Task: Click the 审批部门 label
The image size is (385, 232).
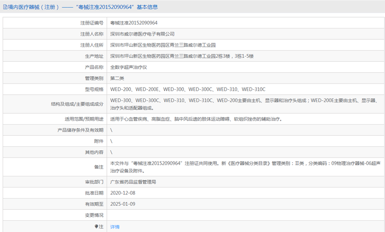Action: pyautogui.click(x=94, y=182)
